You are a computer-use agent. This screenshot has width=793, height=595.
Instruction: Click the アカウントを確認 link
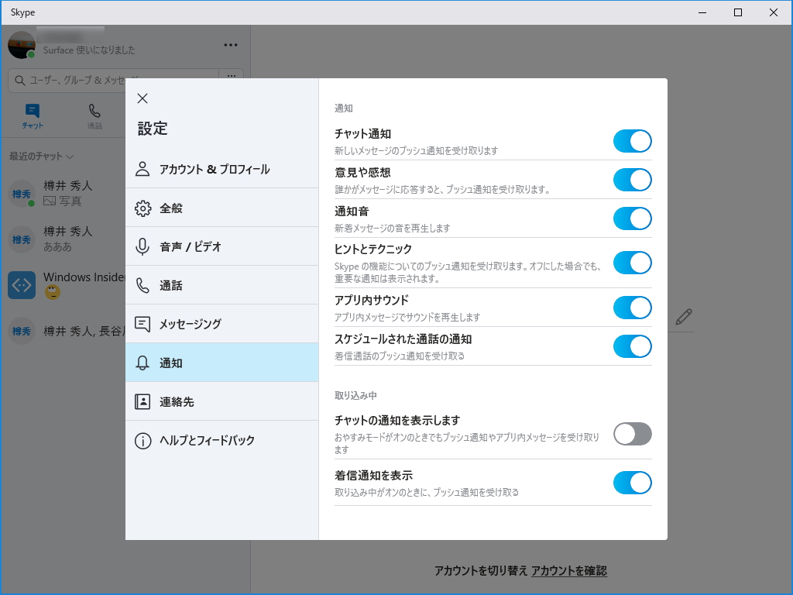point(569,571)
